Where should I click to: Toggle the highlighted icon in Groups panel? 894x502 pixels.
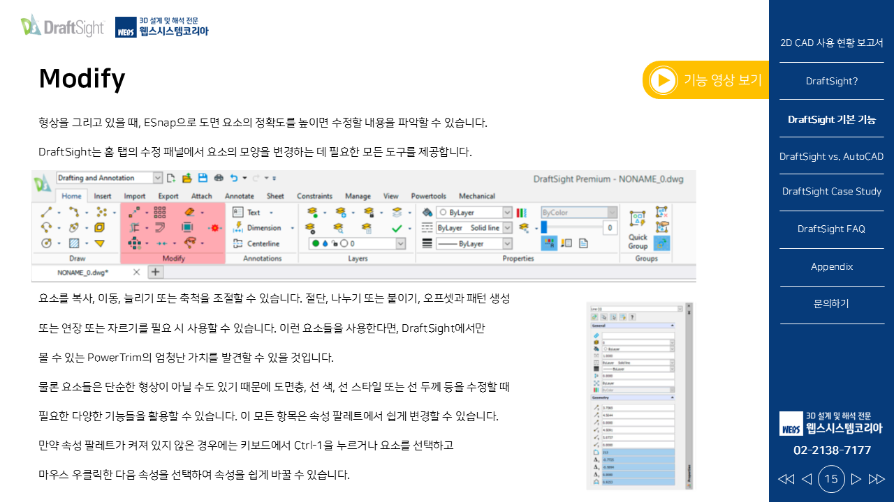click(x=661, y=243)
